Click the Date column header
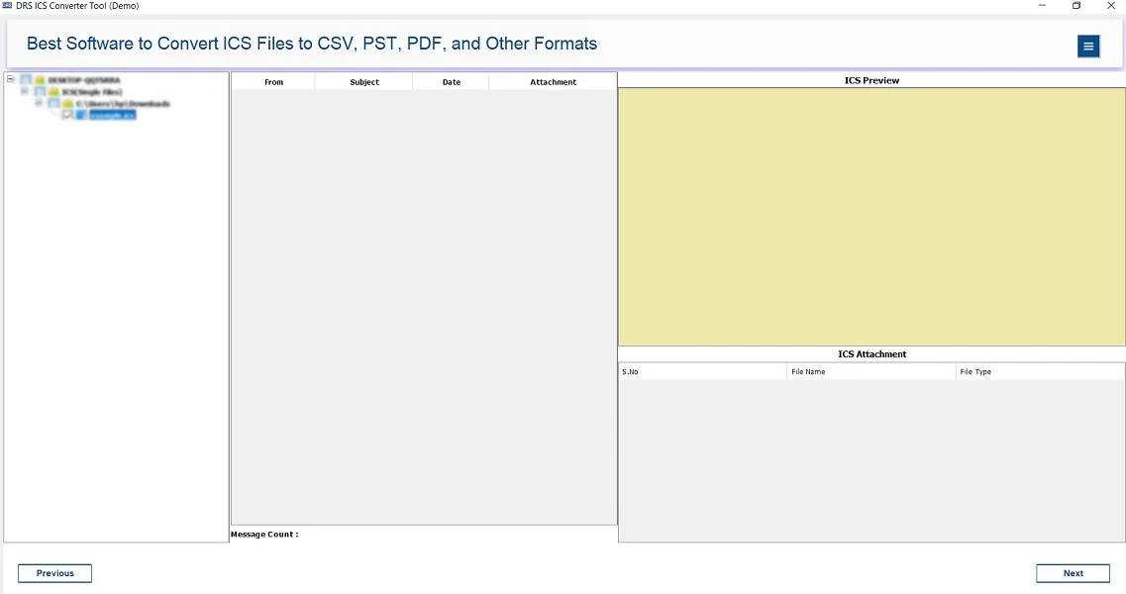The height and width of the screenshot is (594, 1126). (452, 82)
